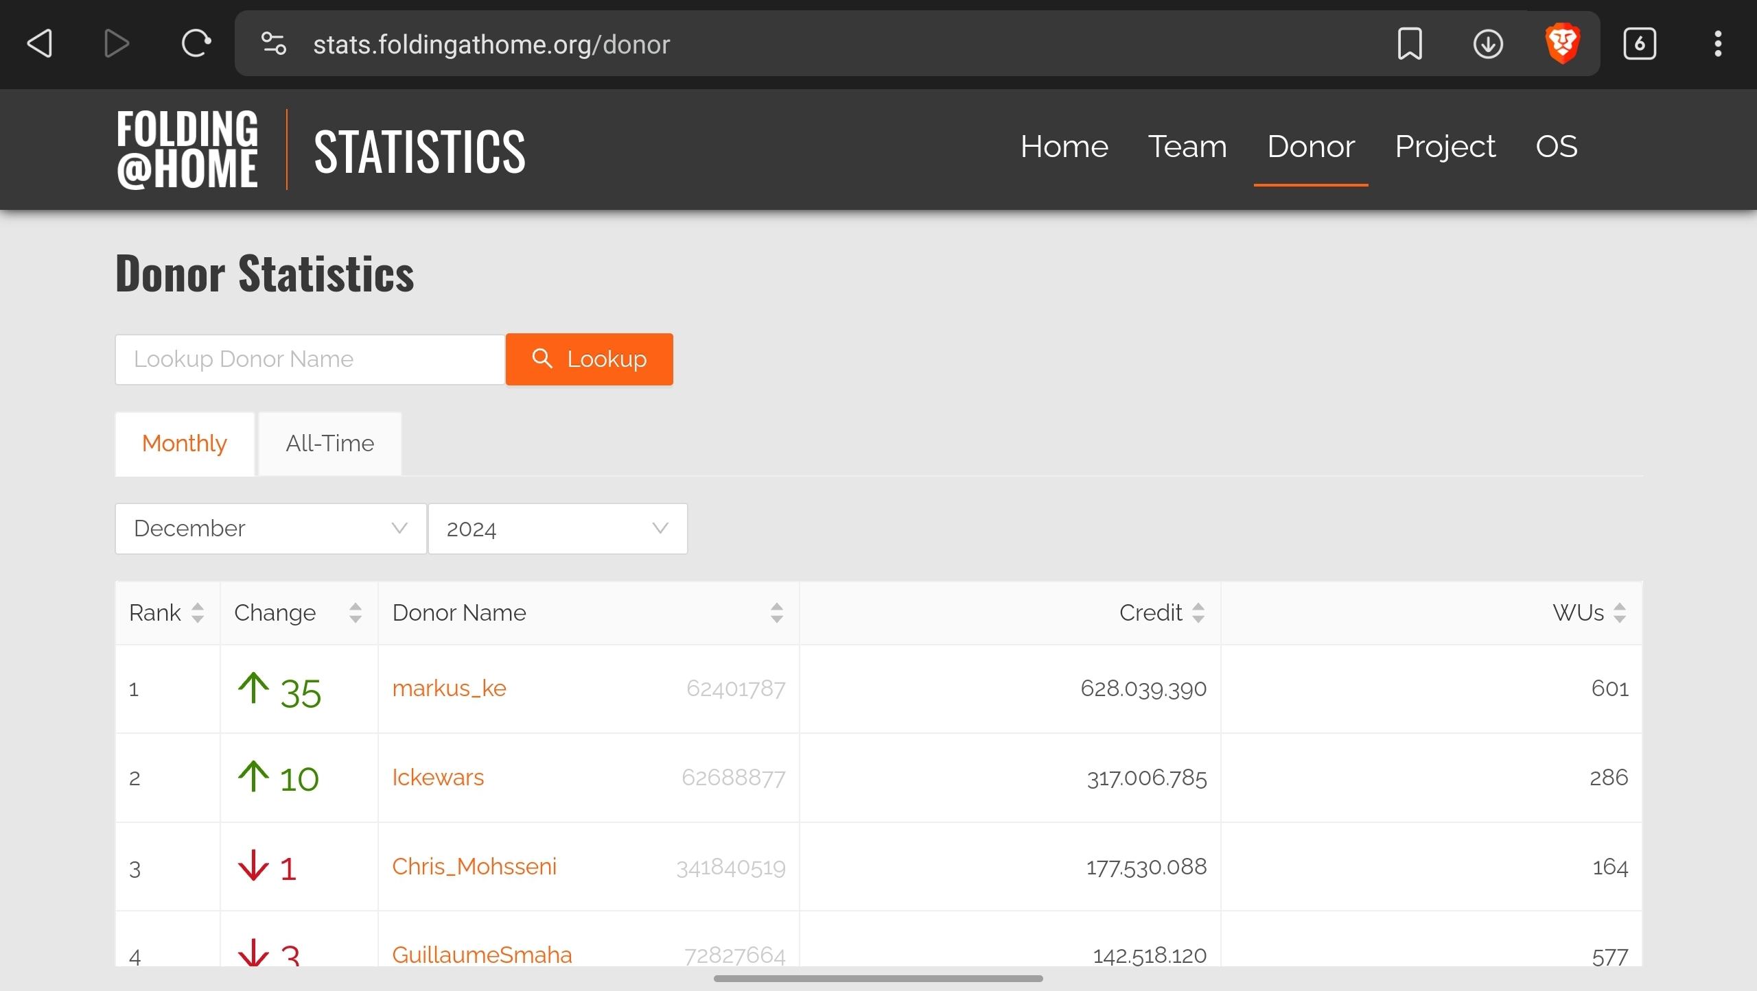The image size is (1757, 991).
Task: Tap the browser forward arrow
Action: point(117,44)
